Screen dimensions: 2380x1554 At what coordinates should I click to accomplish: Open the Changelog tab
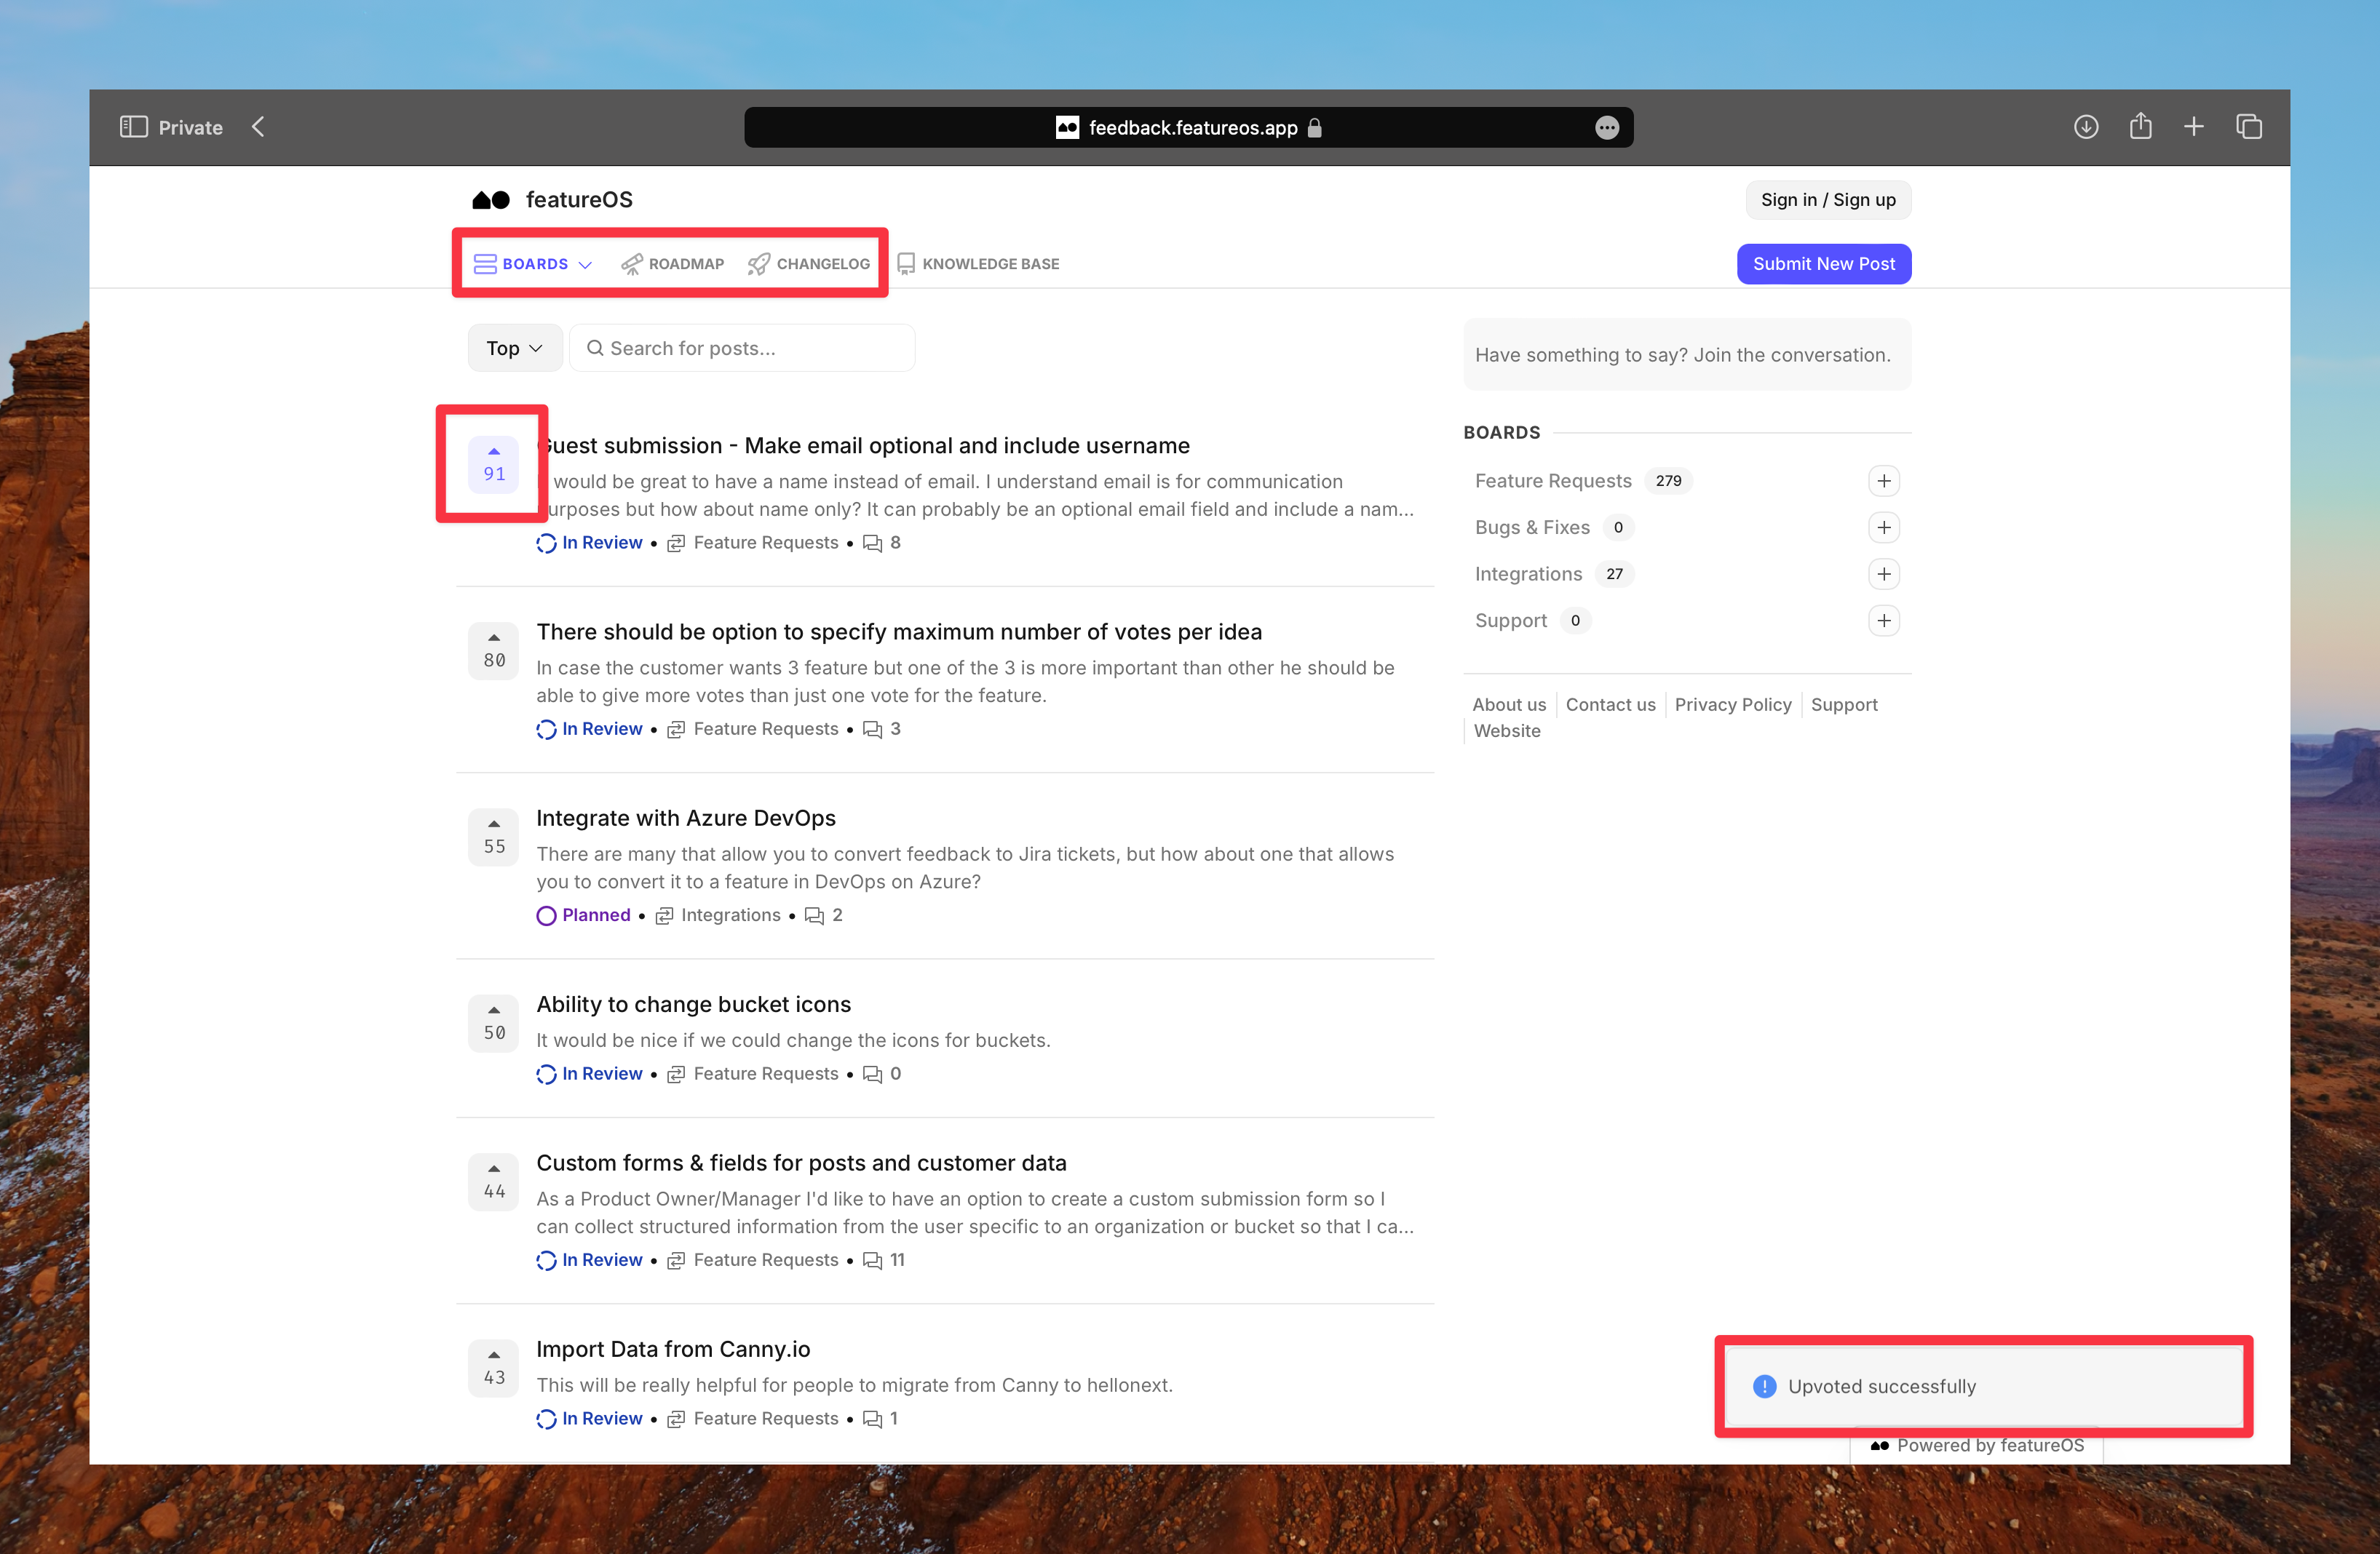tap(809, 264)
